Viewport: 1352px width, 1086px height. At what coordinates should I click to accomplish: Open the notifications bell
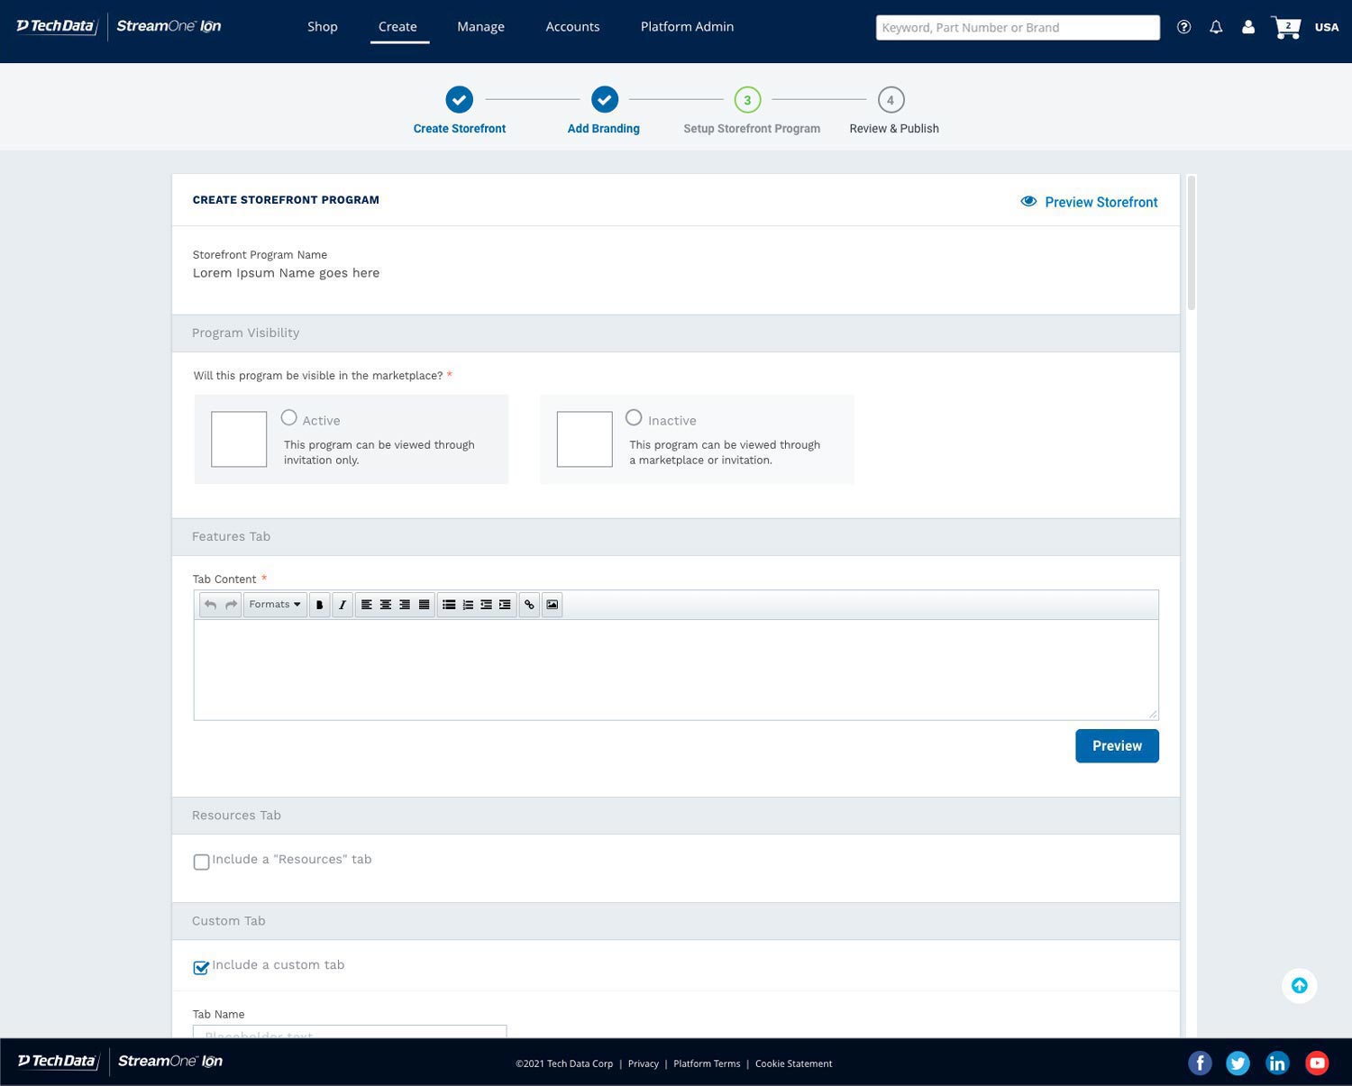(1216, 27)
